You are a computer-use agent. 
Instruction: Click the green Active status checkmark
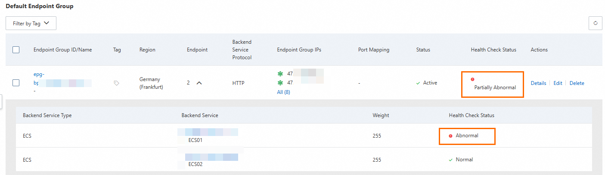click(x=418, y=83)
